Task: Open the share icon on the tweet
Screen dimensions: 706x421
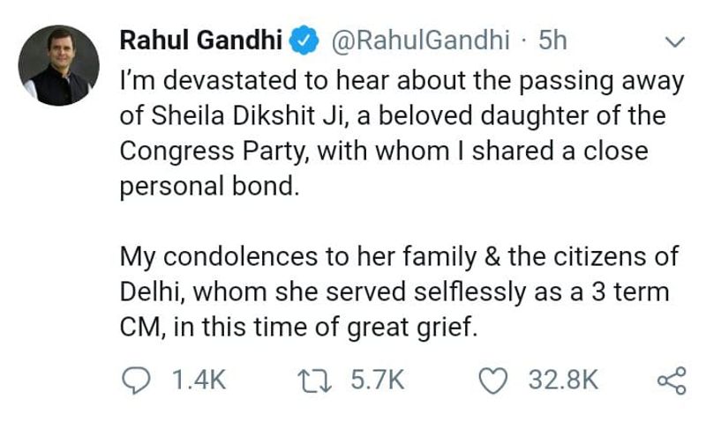Action: (x=672, y=380)
